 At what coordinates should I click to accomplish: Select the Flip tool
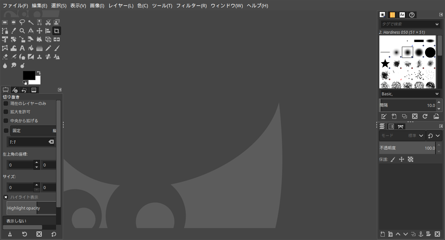(57, 39)
